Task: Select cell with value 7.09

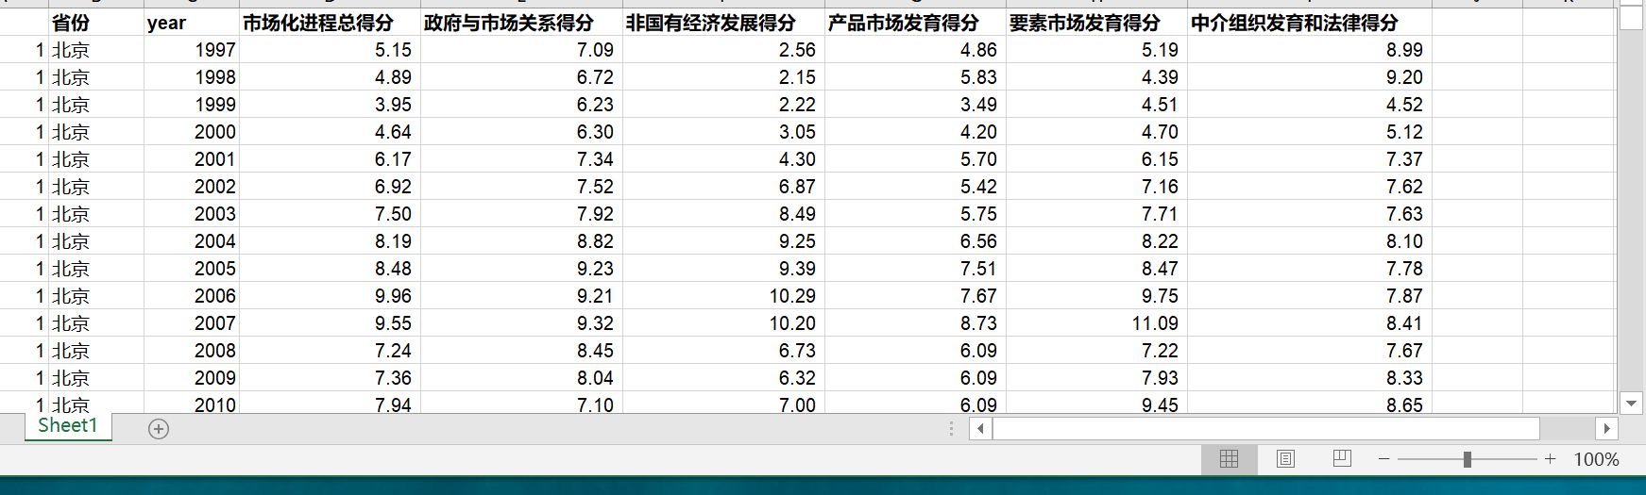Action: click(x=521, y=50)
